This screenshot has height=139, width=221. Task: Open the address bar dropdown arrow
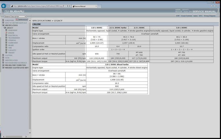point(65,6)
